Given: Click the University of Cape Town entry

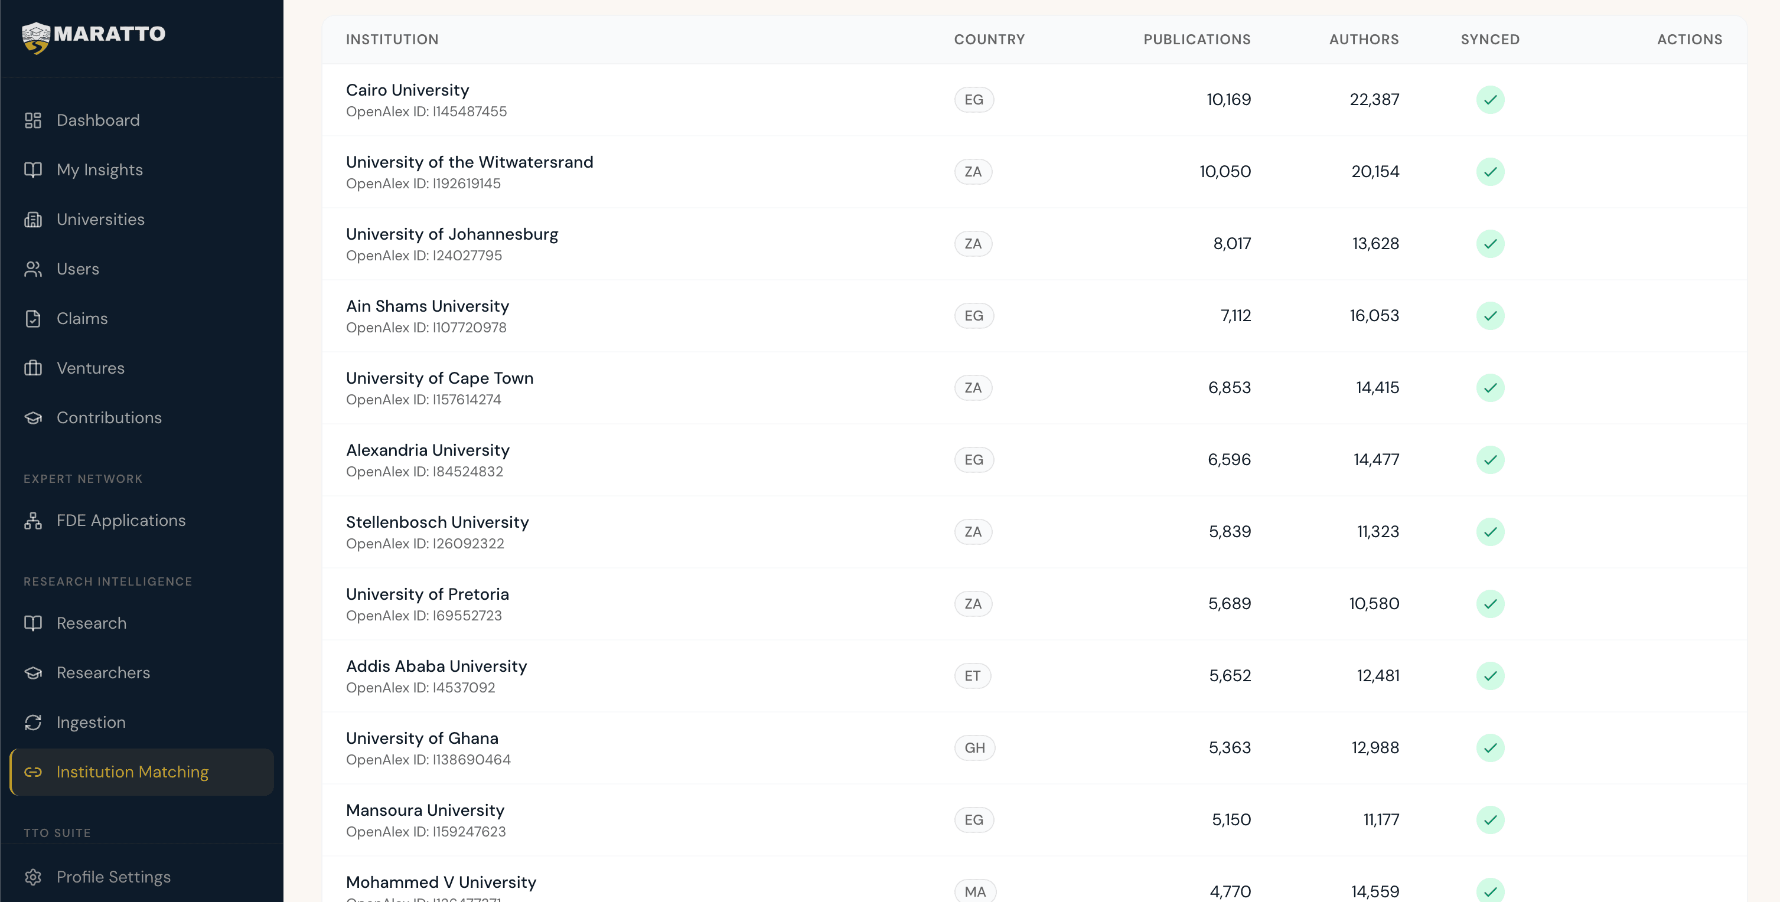Looking at the screenshot, I should pyautogui.click(x=439, y=378).
